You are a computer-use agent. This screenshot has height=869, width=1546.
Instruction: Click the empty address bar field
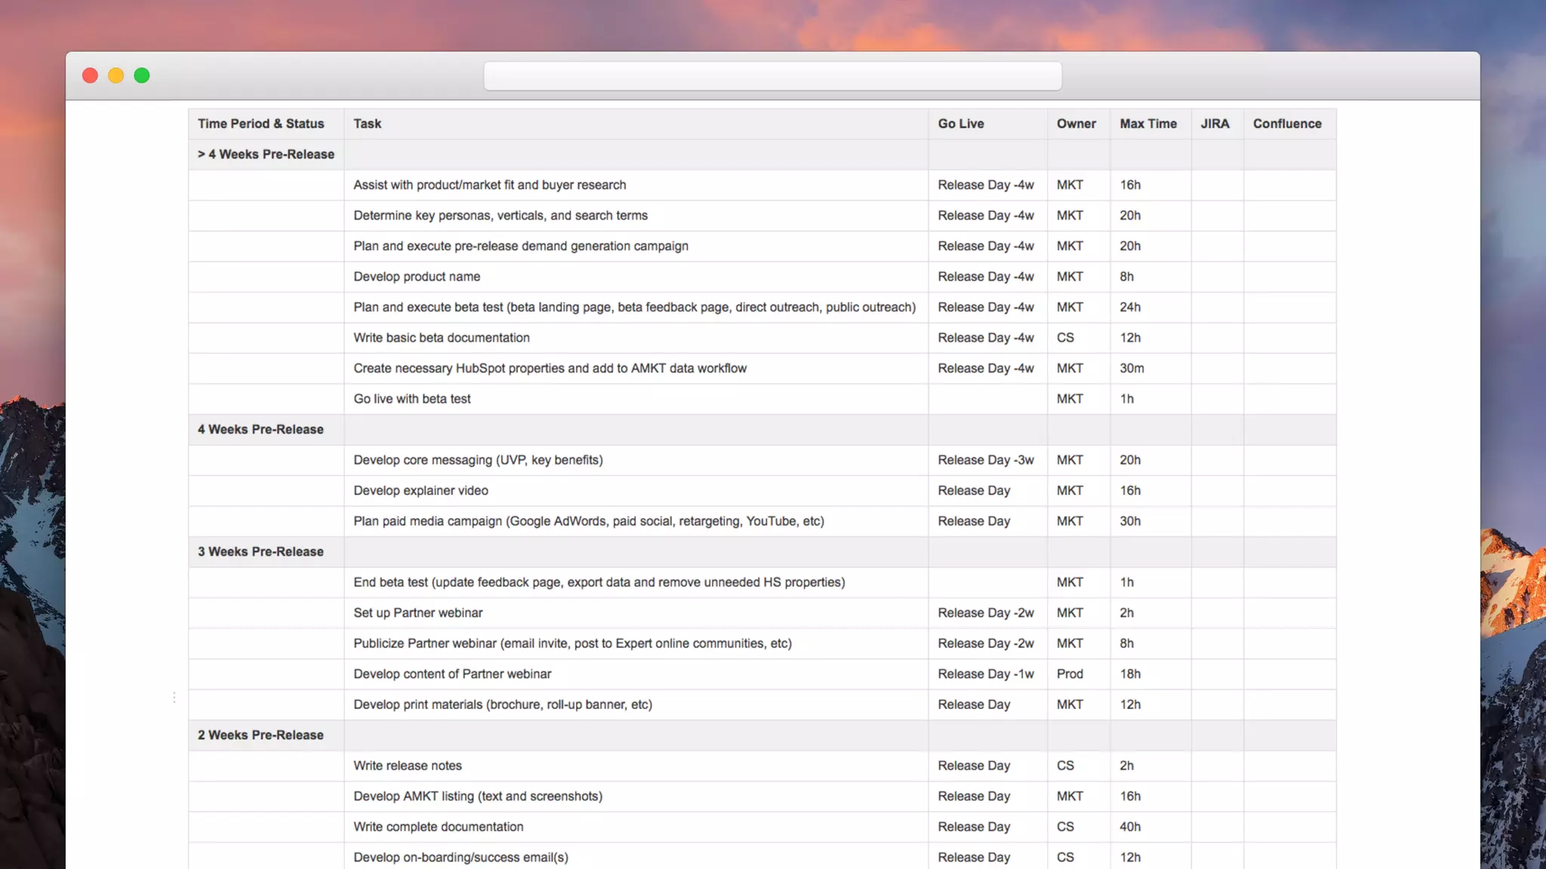(x=772, y=76)
